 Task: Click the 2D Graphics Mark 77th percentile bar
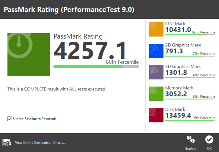190,56
